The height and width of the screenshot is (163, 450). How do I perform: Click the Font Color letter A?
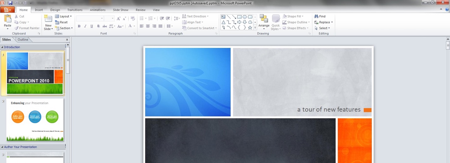click(130, 26)
